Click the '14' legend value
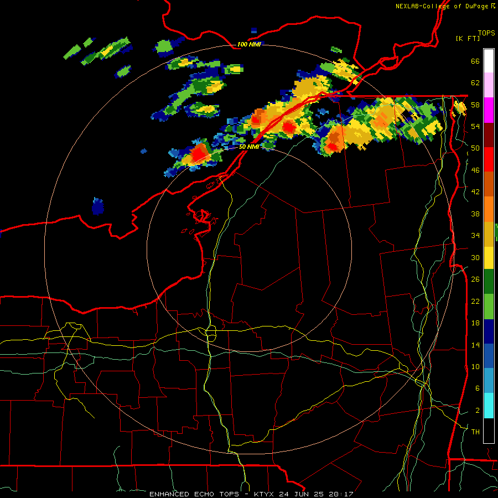The height and width of the screenshot is (498, 498). [475, 345]
